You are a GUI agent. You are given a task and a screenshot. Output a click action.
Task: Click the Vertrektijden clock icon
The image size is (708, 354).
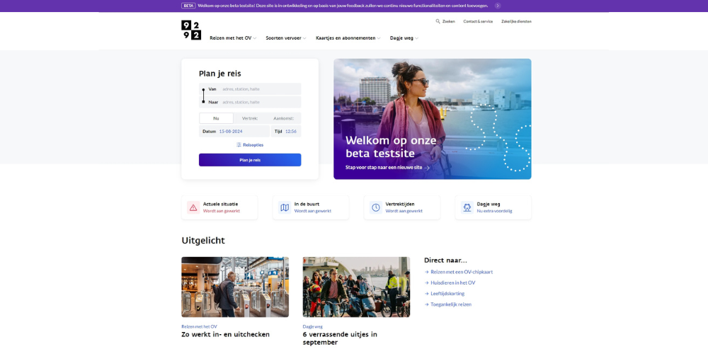click(376, 207)
